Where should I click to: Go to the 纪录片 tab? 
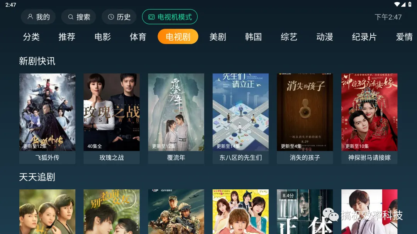point(364,37)
